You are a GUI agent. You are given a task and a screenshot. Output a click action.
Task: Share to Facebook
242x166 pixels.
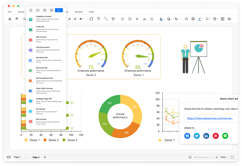[x=187, y=136]
